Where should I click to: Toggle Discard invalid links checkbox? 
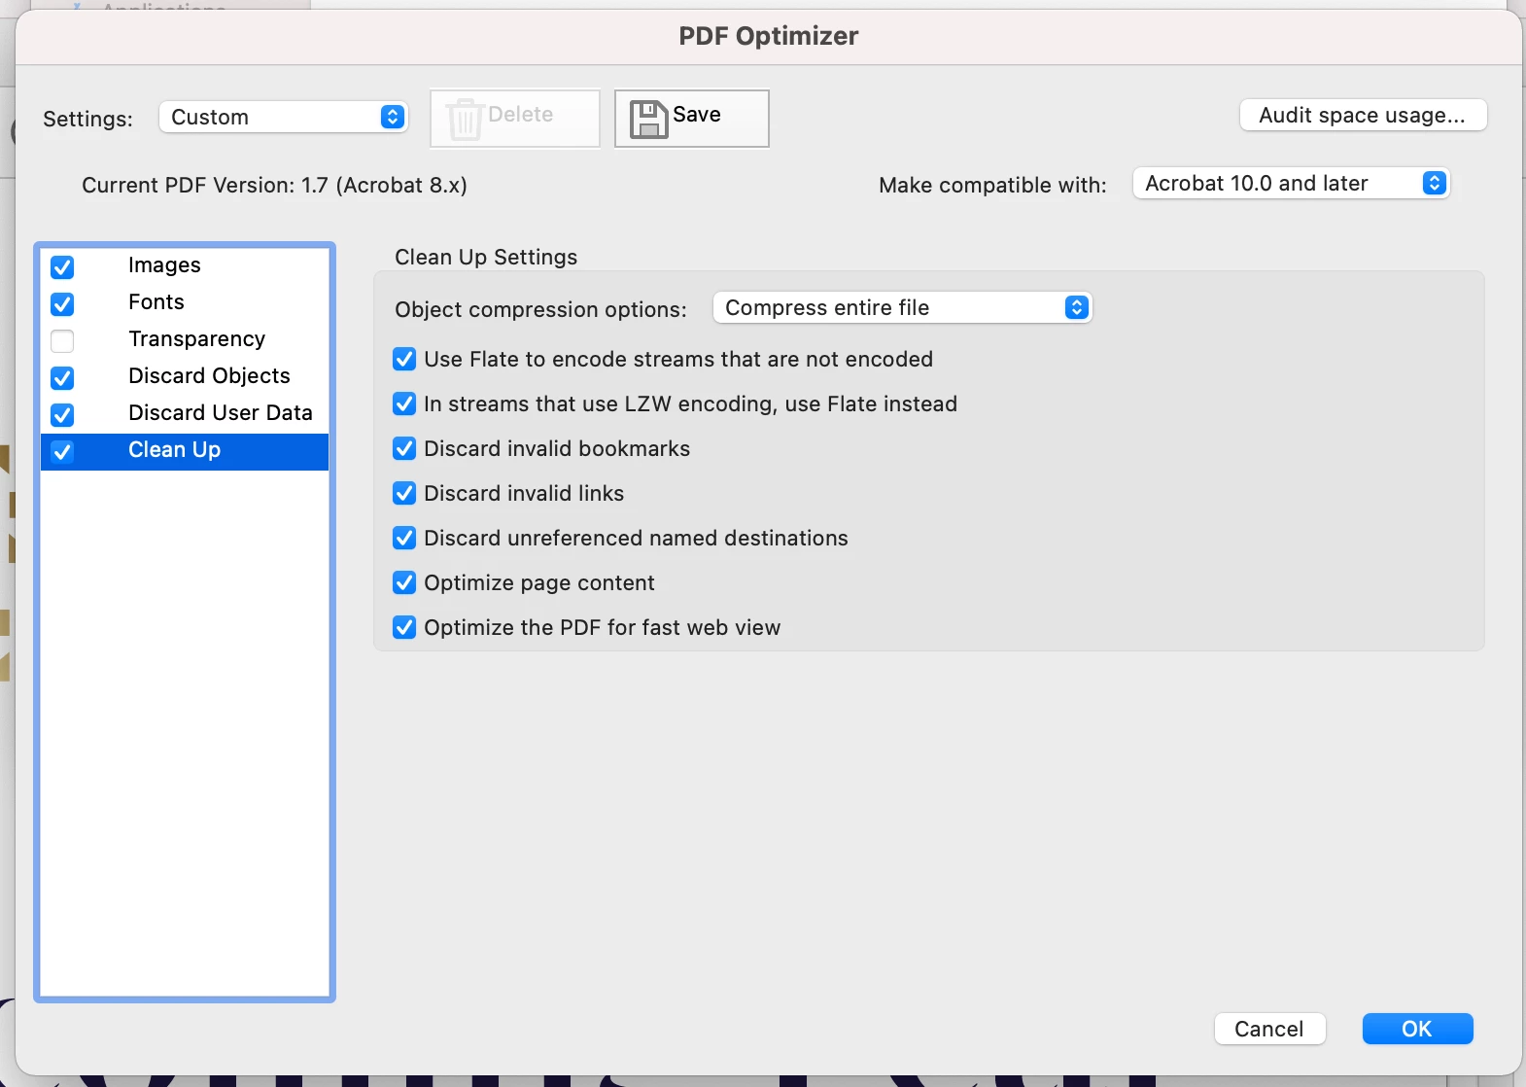coord(404,493)
